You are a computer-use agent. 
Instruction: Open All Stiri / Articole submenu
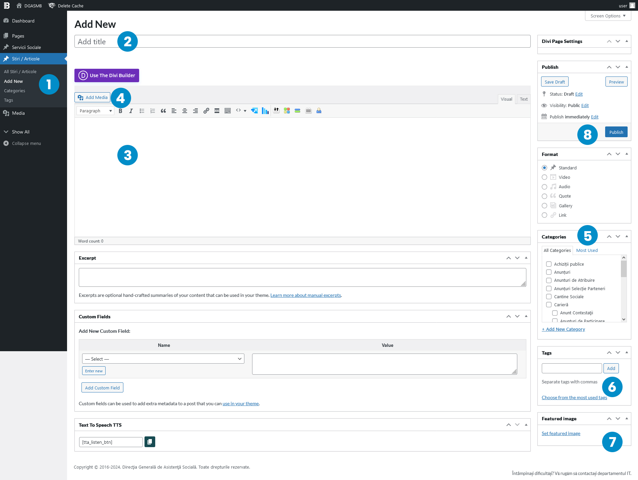(20, 71)
